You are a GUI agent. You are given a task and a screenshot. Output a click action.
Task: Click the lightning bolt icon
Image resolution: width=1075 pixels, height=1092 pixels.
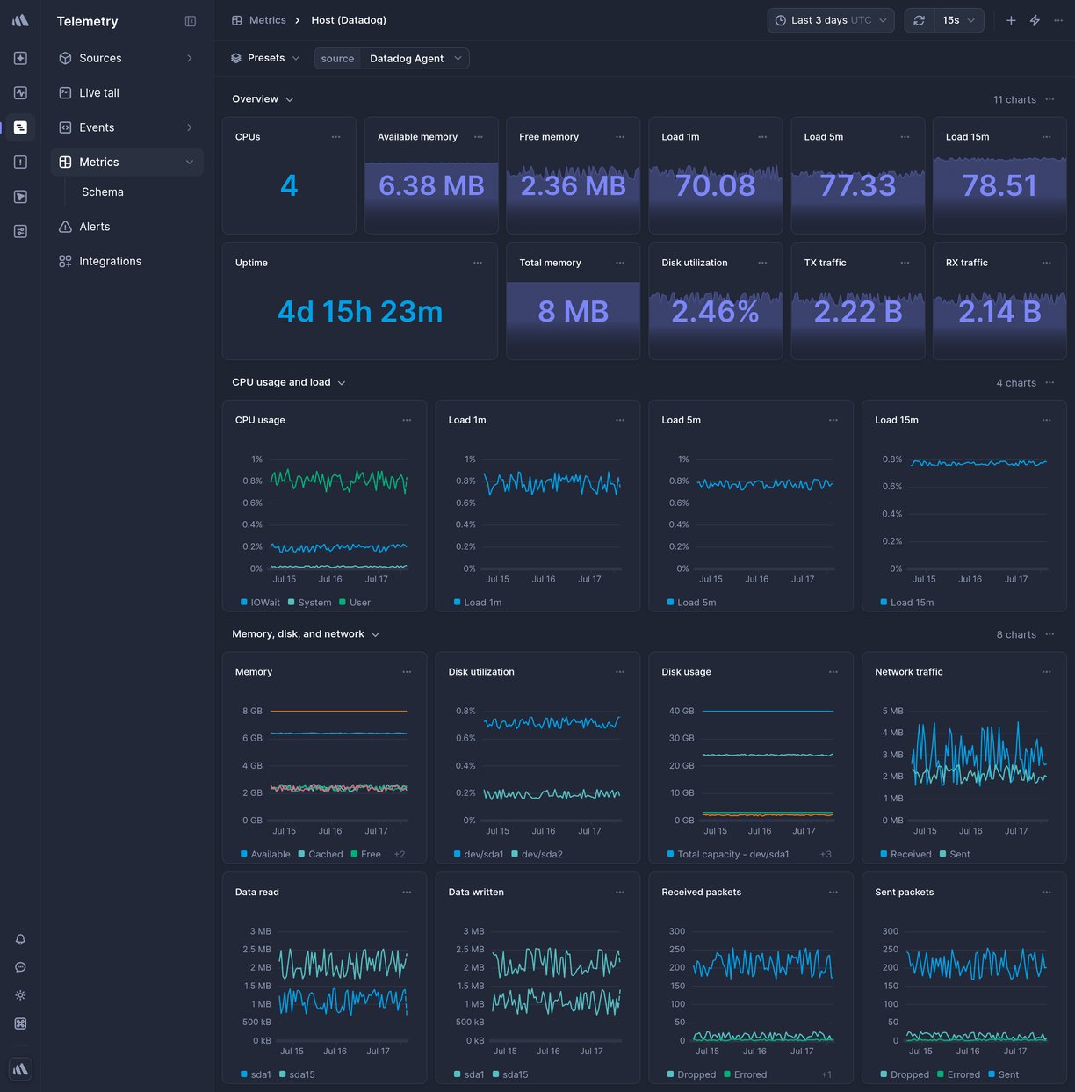coord(1035,20)
